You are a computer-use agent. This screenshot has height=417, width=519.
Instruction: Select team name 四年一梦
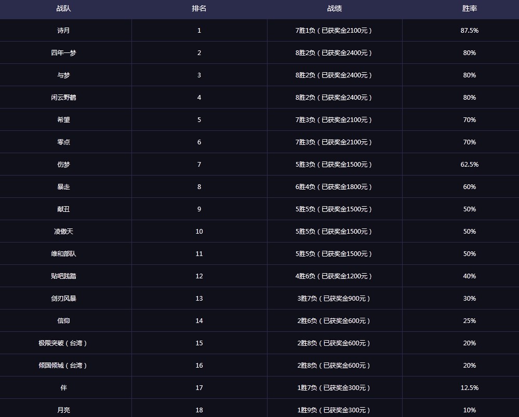pyautogui.click(x=63, y=52)
